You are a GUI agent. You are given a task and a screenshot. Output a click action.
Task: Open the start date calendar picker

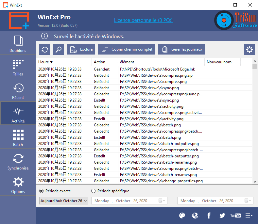point(162,201)
